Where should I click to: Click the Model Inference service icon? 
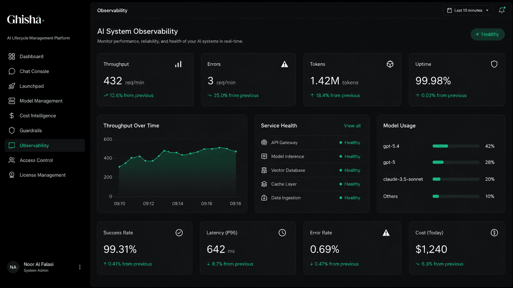click(264, 156)
